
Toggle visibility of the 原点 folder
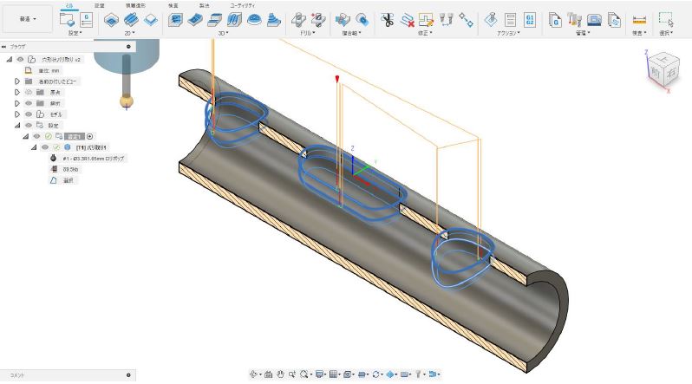(x=28, y=92)
